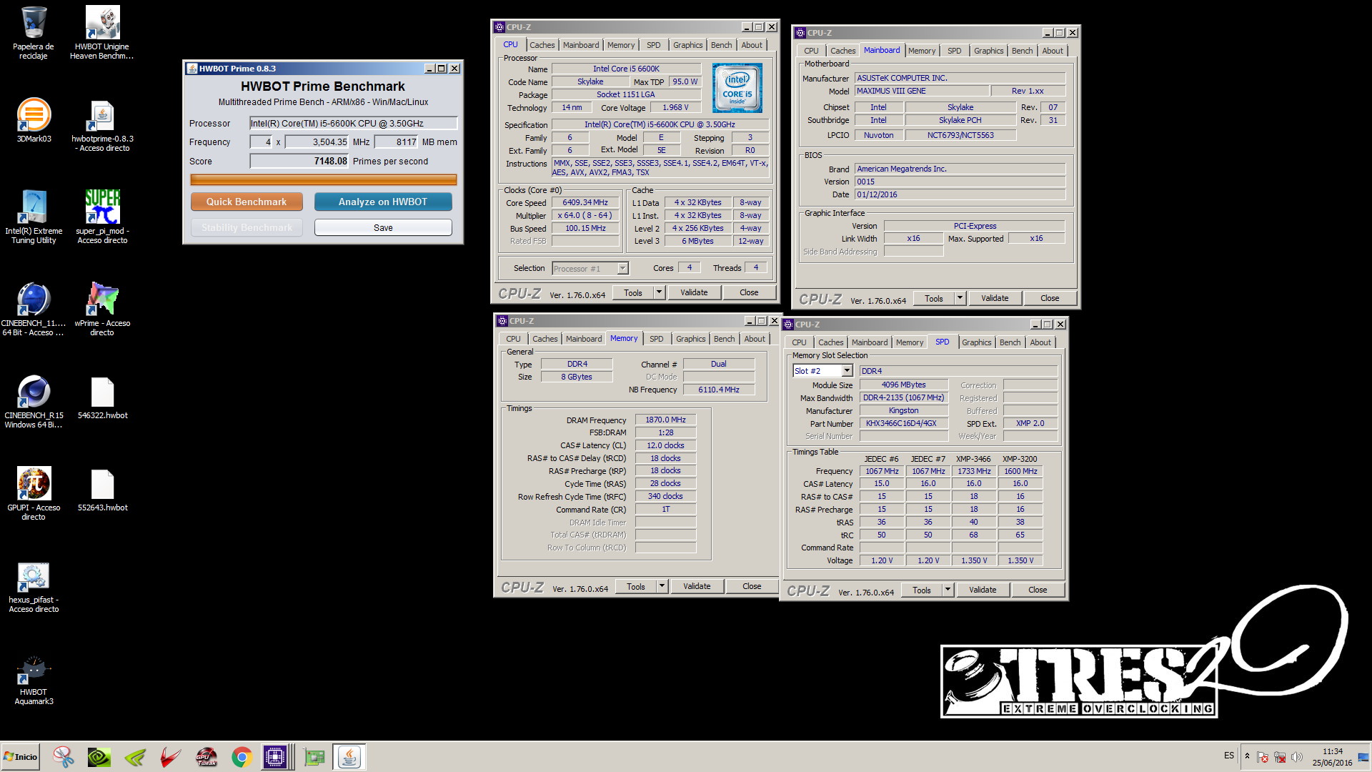Click the CPU-Z taskbar icon
This screenshot has width=1372, height=772.
pos(275,757)
